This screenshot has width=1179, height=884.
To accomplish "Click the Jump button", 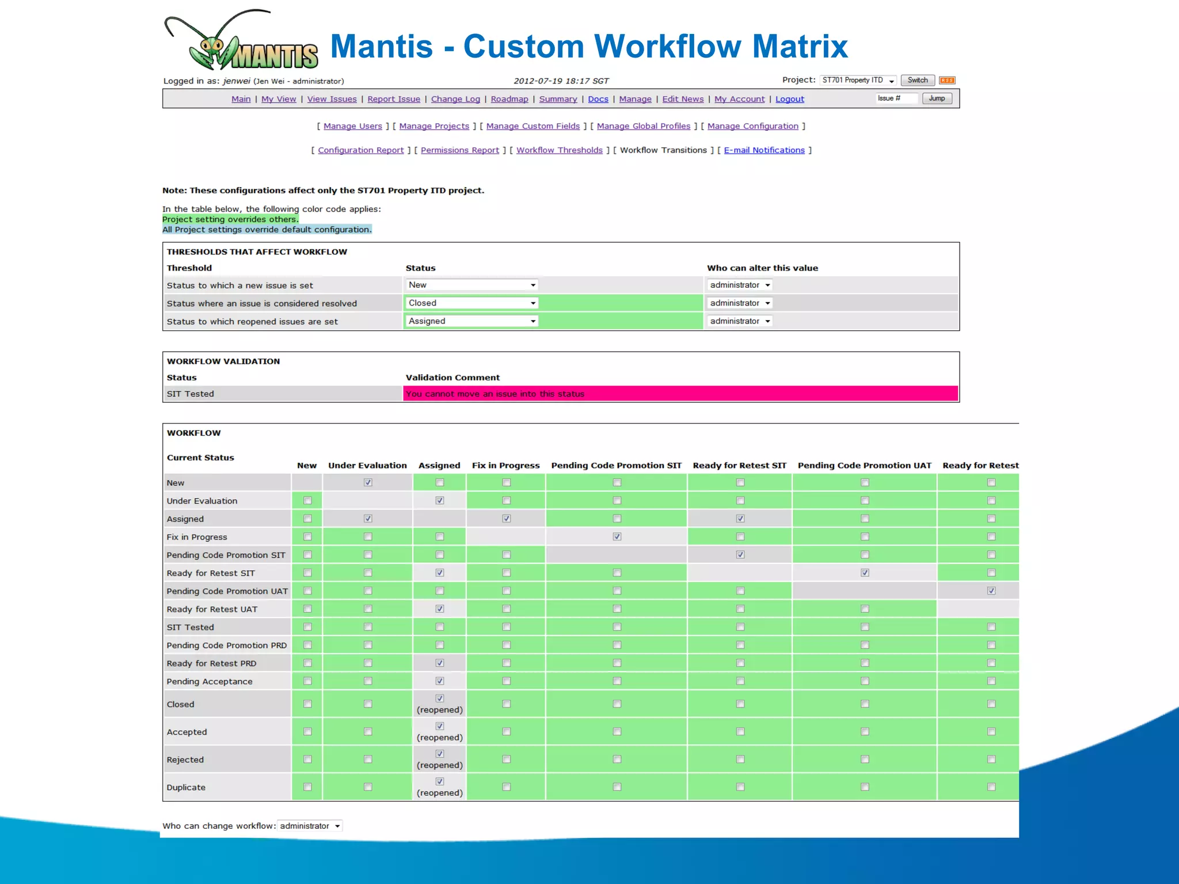I will click(937, 98).
